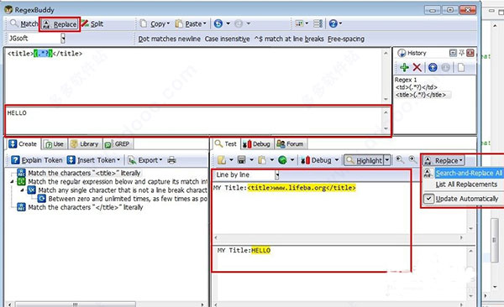Image resolution: width=504 pixels, height=307 pixels.
Task: Open the Debug tab
Action: point(256,144)
